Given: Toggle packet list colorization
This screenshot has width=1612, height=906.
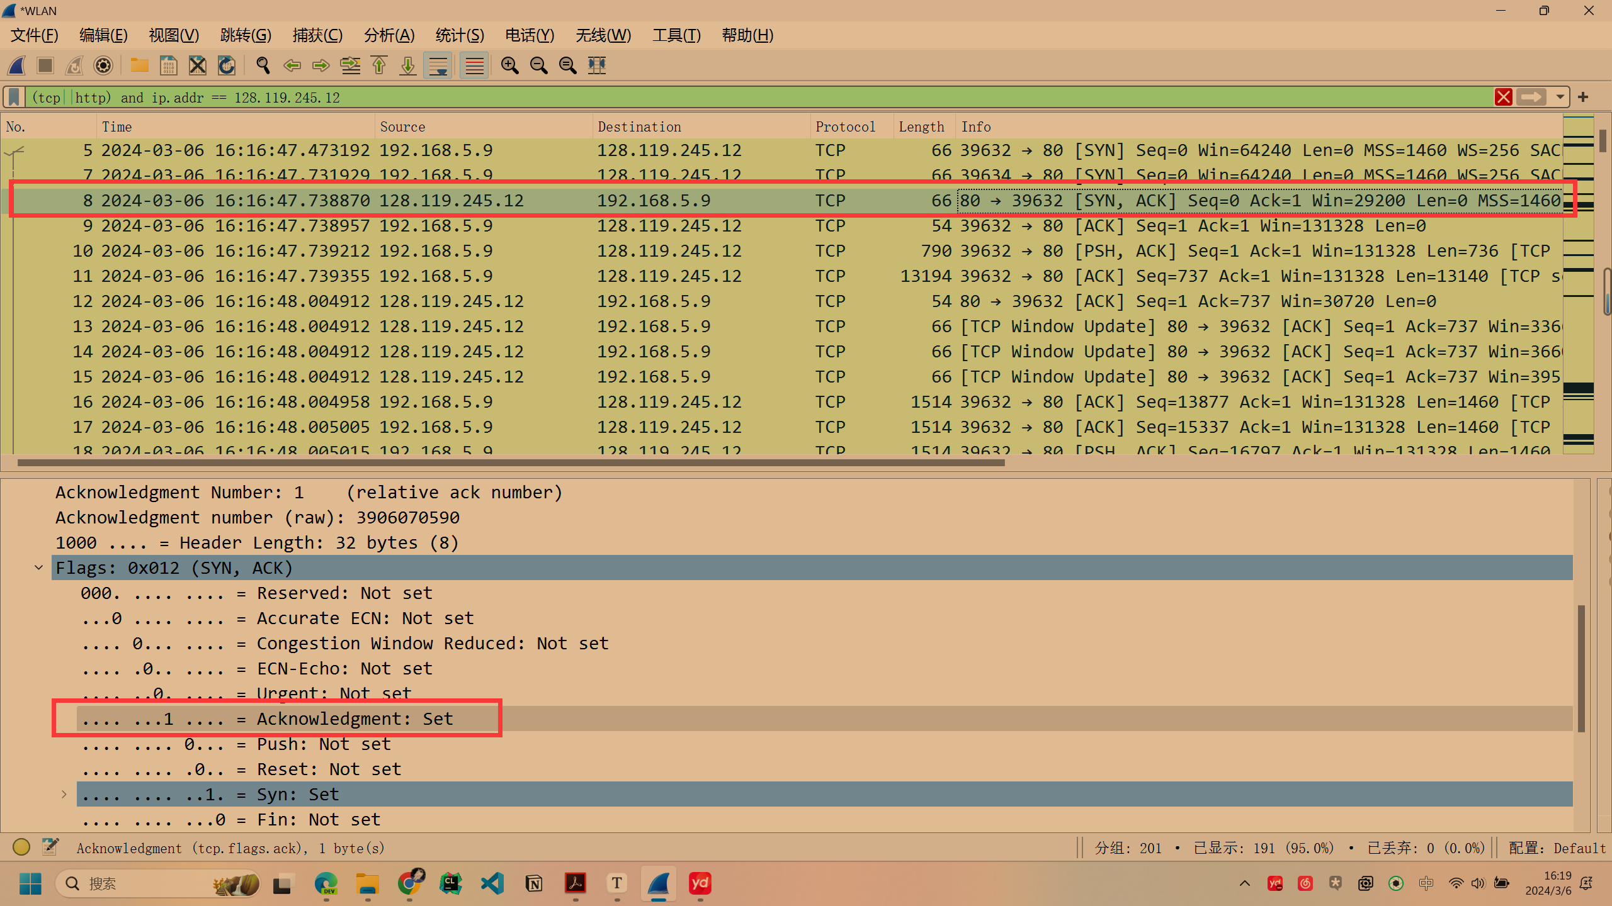Looking at the screenshot, I should point(474,65).
